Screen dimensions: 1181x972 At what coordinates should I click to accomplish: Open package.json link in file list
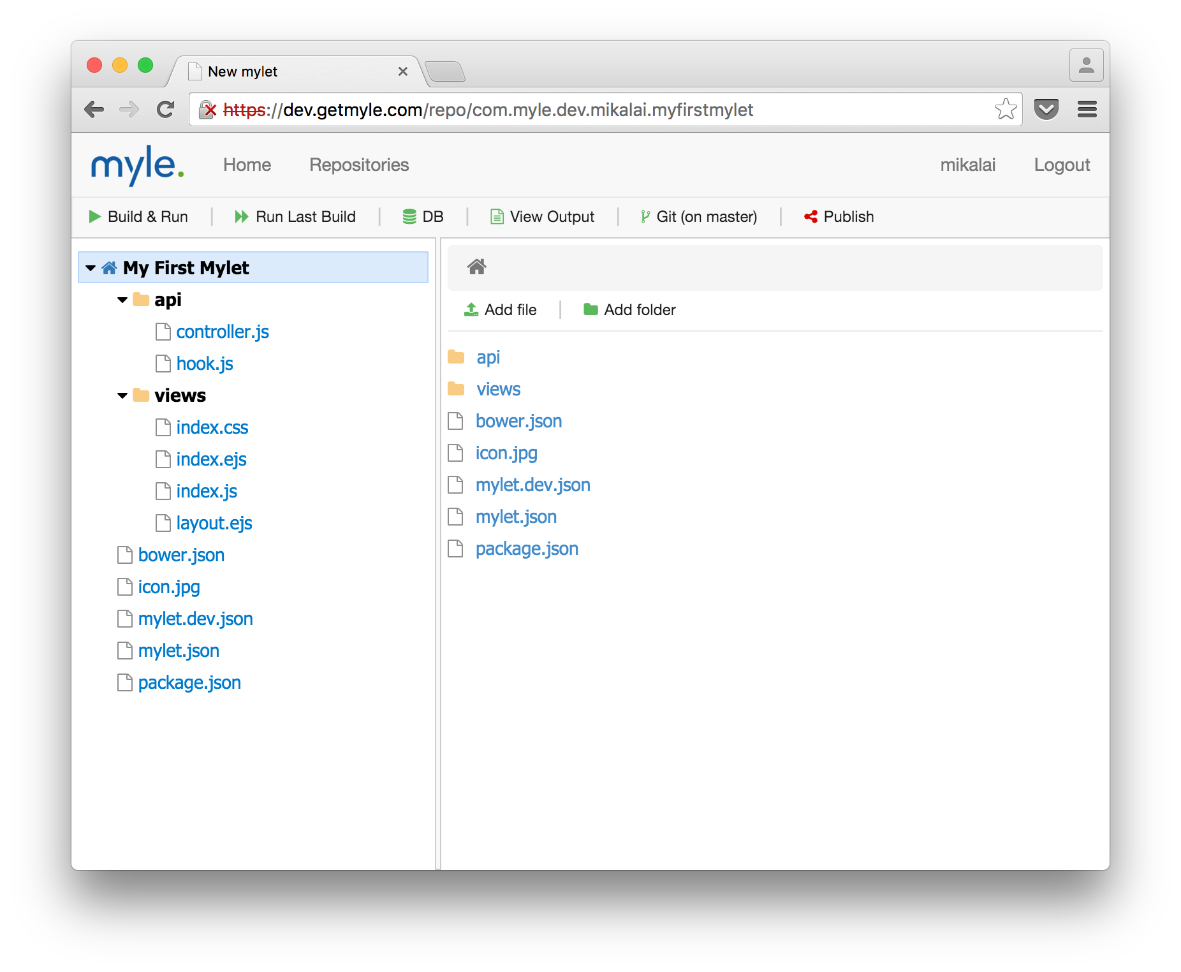[527, 549]
